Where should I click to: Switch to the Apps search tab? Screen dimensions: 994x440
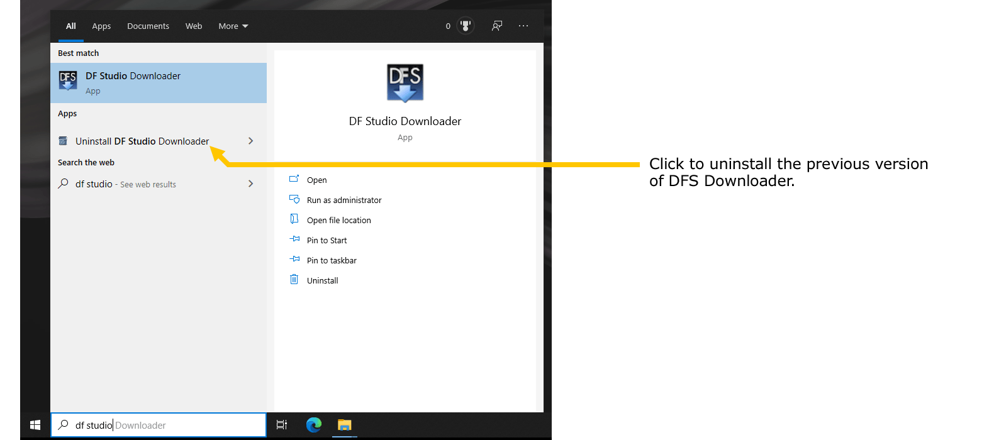point(101,26)
